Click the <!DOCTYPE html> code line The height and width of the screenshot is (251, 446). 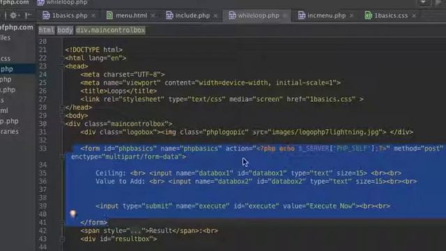coord(93,50)
